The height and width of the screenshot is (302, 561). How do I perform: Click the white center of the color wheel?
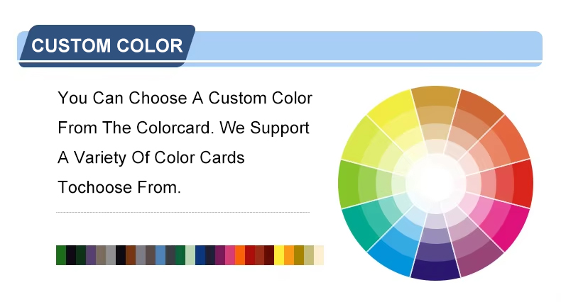435,183
